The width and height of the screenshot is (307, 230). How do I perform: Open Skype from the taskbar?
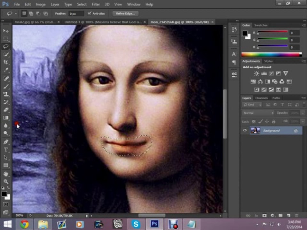pos(136,224)
